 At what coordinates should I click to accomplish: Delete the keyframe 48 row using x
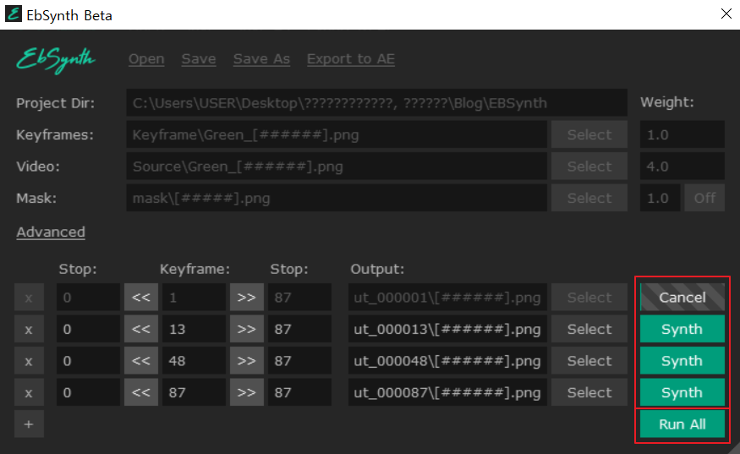click(x=28, y=361)
